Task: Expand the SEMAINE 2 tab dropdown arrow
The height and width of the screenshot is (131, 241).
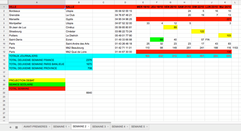Action: click(88, 127)
